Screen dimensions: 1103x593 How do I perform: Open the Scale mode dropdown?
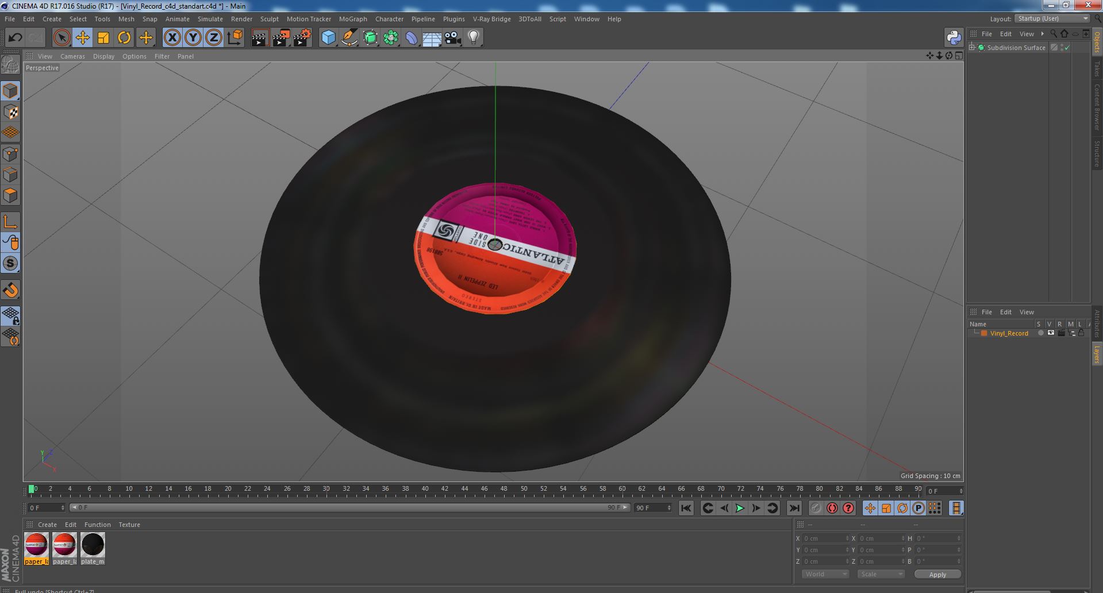tap(881, 574)
